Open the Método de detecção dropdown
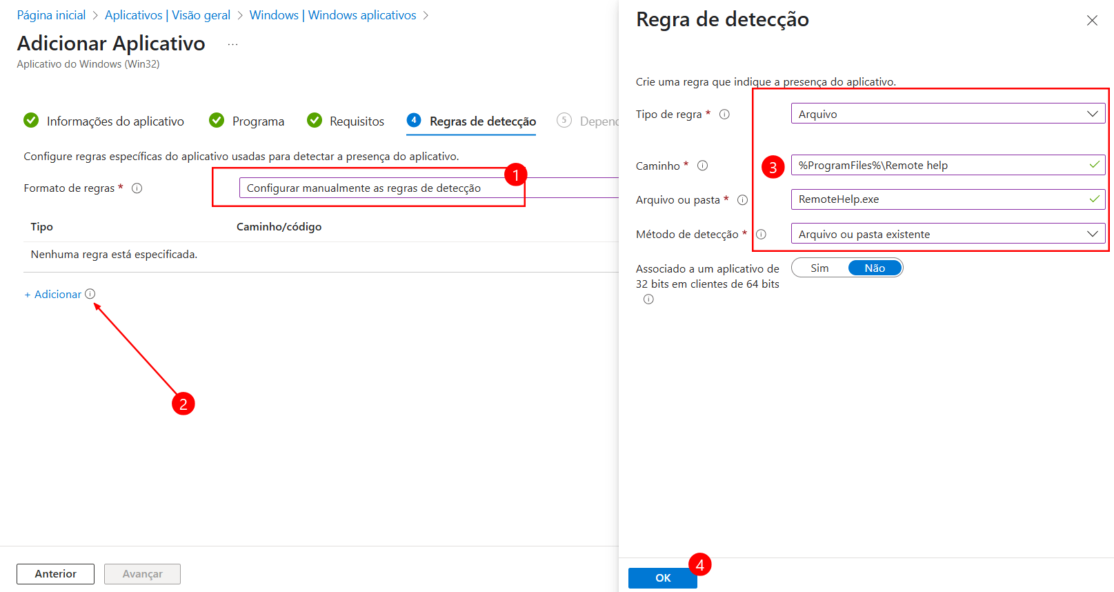Image resolution: width=1114 pixels, height=592 pixels. point(948,234)
